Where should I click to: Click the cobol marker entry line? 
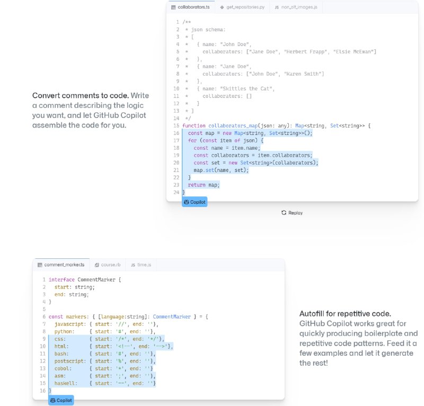point(103,368)
